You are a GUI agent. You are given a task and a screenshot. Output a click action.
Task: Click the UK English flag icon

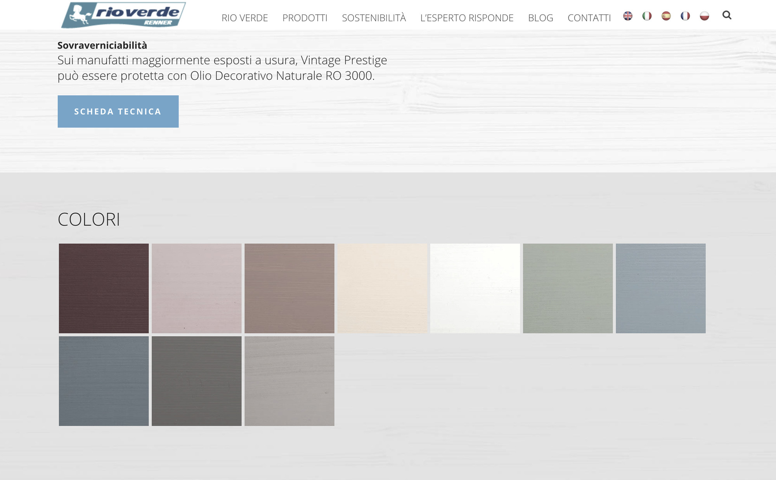coord(628,16)
